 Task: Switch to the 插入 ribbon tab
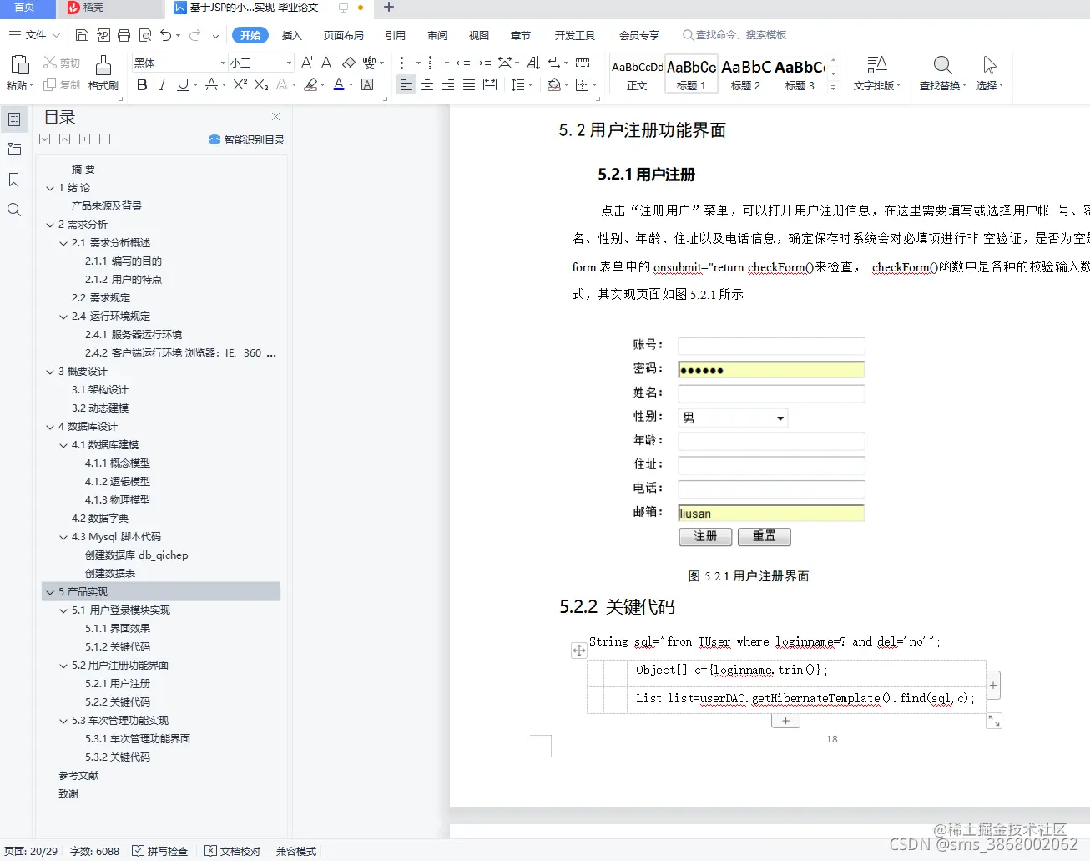coord(292,36)
